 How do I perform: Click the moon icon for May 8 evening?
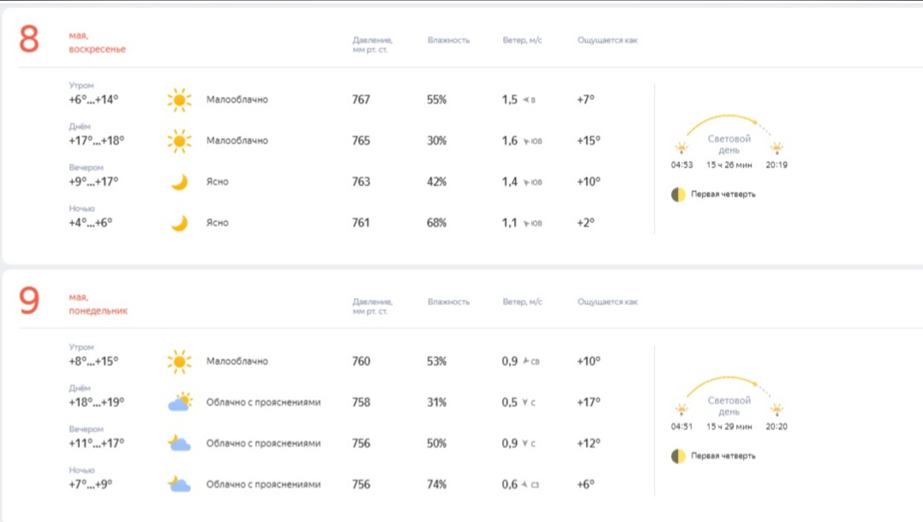coord(178,182)
